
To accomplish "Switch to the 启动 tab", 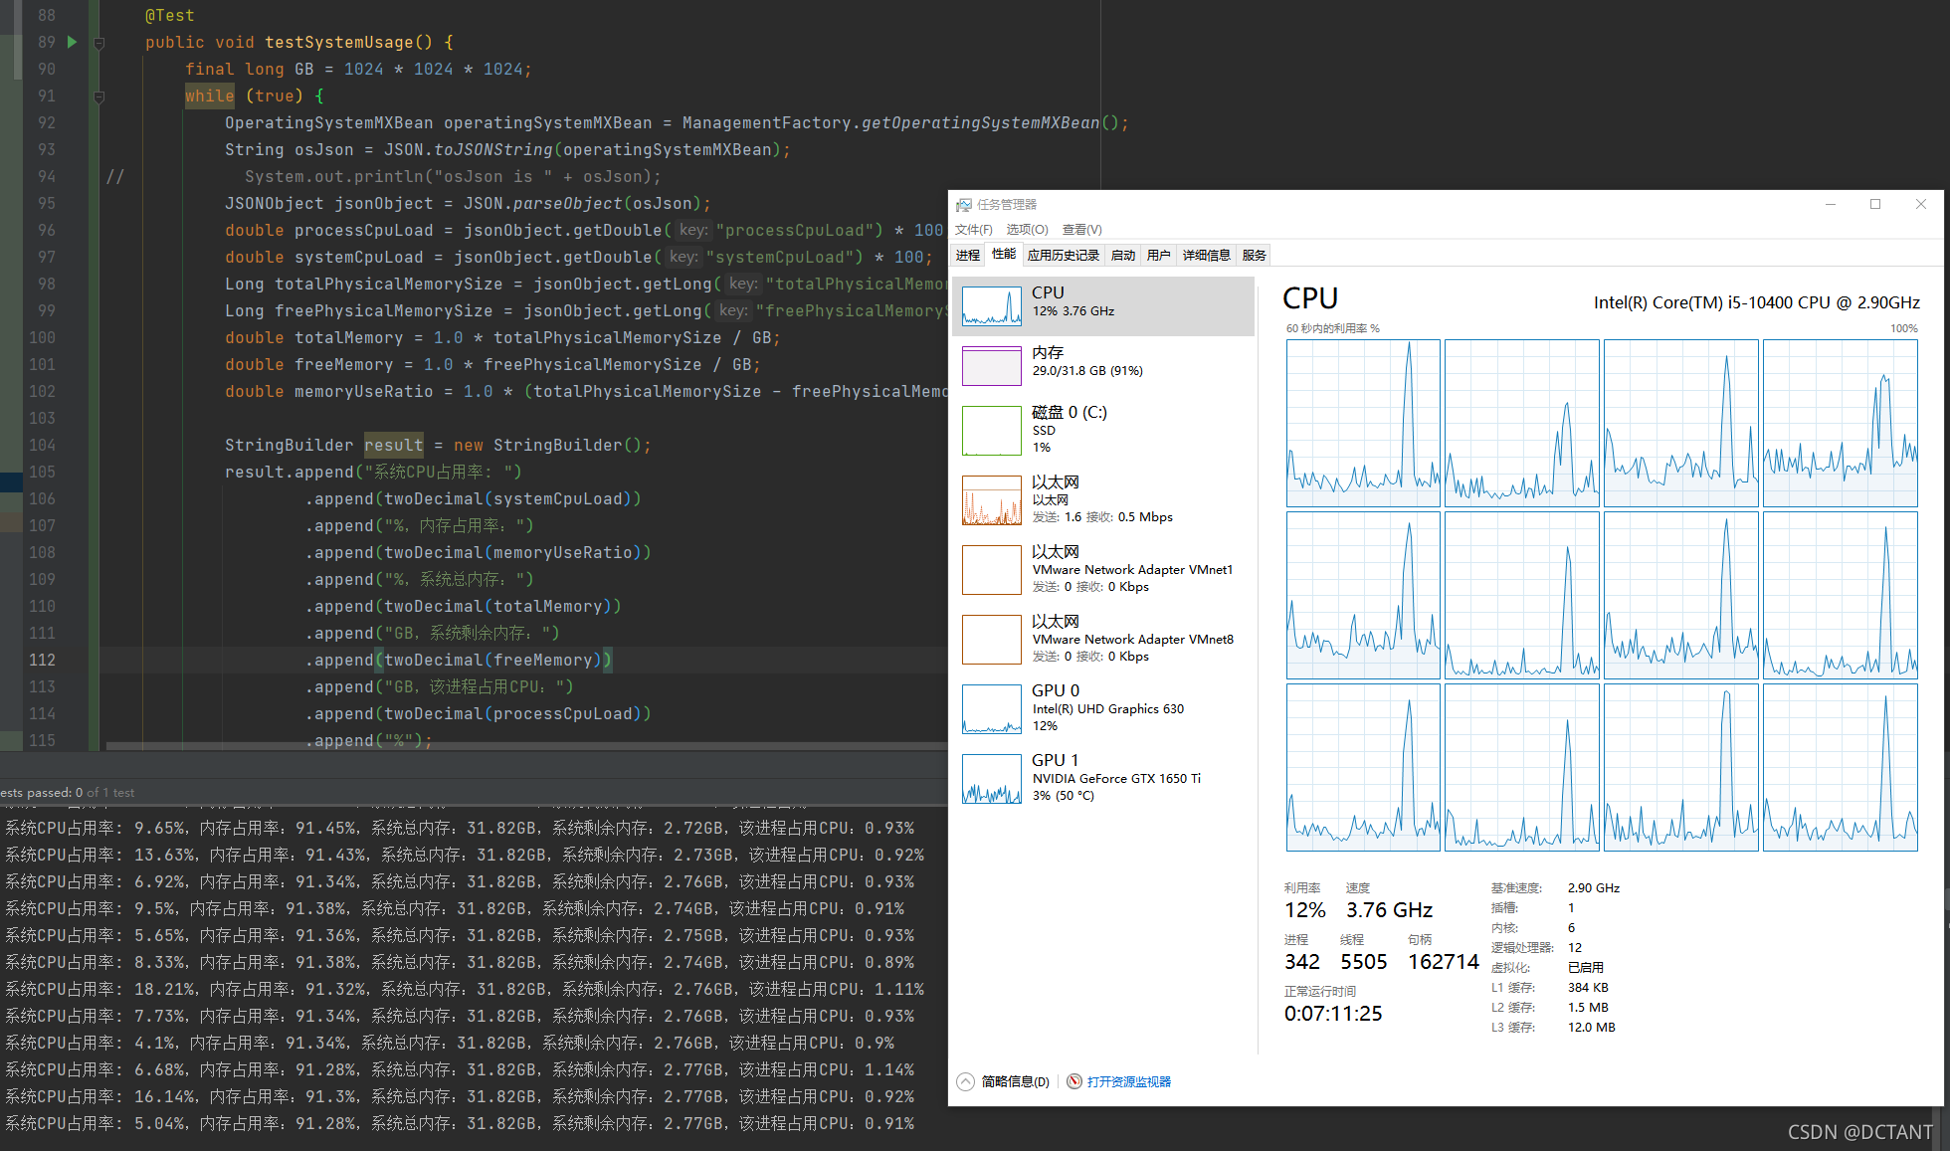I will tap(1122, 256).
